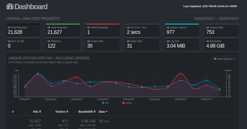Select the Bandwidth 4.88 GiB stat box

(x=221, y=44)
